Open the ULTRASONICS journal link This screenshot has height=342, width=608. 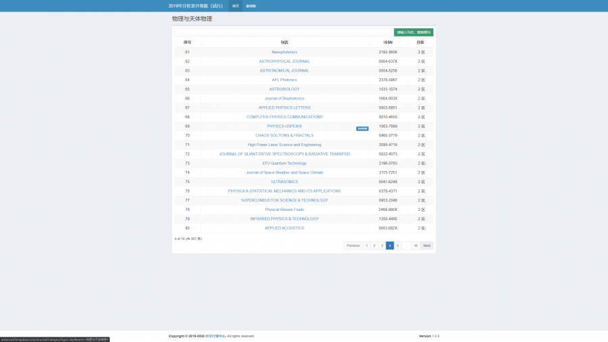[x=284, y=182]
